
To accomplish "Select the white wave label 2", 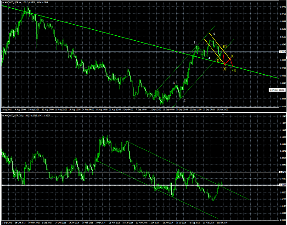I will pos(185,100).
